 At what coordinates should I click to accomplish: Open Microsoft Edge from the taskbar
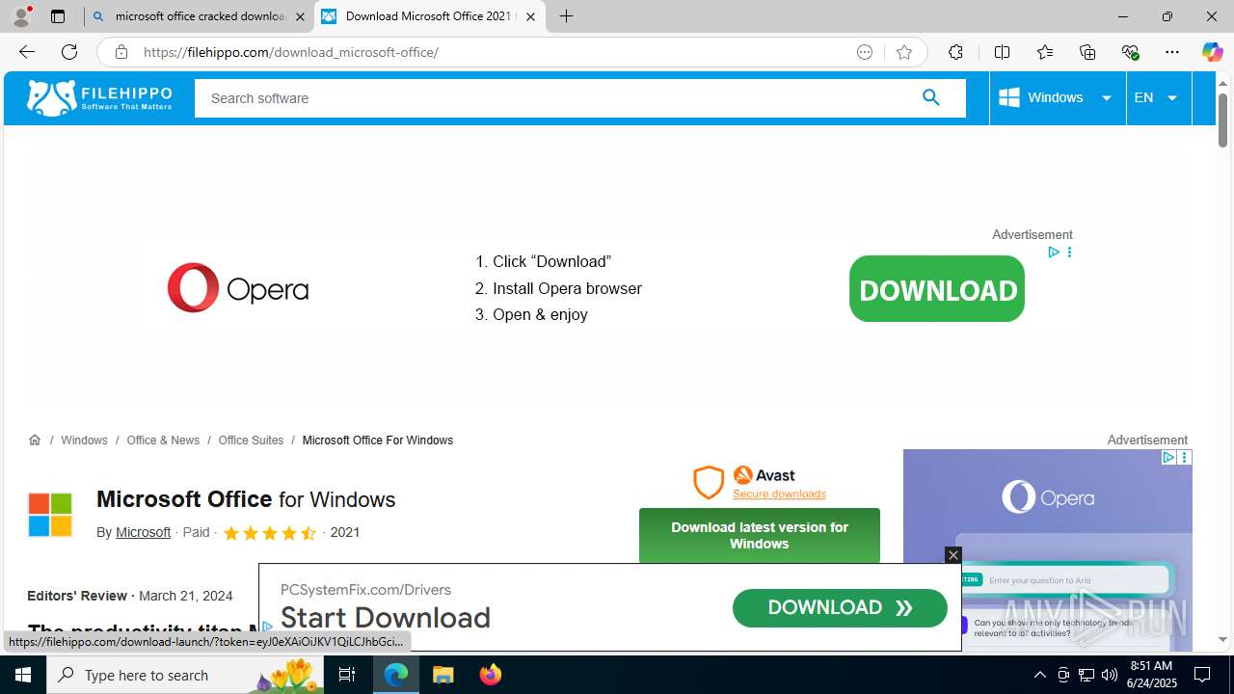tap(396, 675)
